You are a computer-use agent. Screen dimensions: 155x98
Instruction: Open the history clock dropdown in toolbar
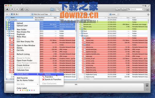point(118,9)
